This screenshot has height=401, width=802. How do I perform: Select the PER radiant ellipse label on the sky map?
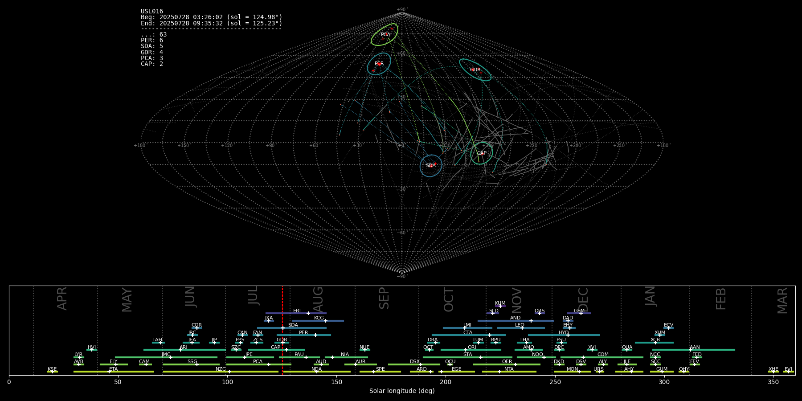(x=379, y=64)
